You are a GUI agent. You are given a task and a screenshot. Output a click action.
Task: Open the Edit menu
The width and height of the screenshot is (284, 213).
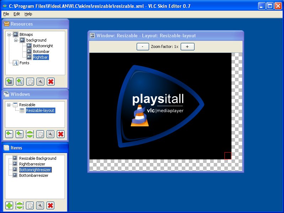[17, 14]
